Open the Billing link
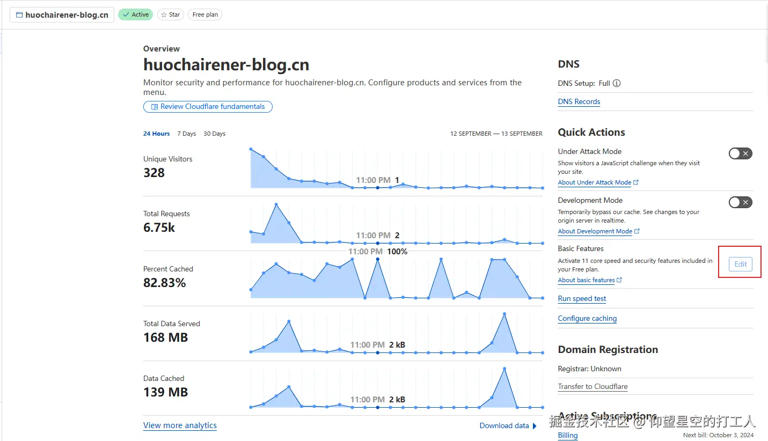The width and height of the screenshot is (768, 441). (568, 435)
